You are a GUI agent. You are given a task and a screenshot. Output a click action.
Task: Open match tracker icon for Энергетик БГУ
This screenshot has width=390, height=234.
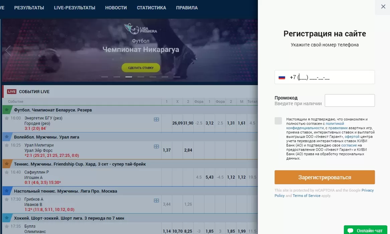pos(156,120)
